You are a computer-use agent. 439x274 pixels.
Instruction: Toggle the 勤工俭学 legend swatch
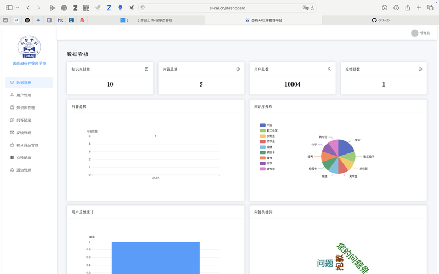tap(263, 130)
